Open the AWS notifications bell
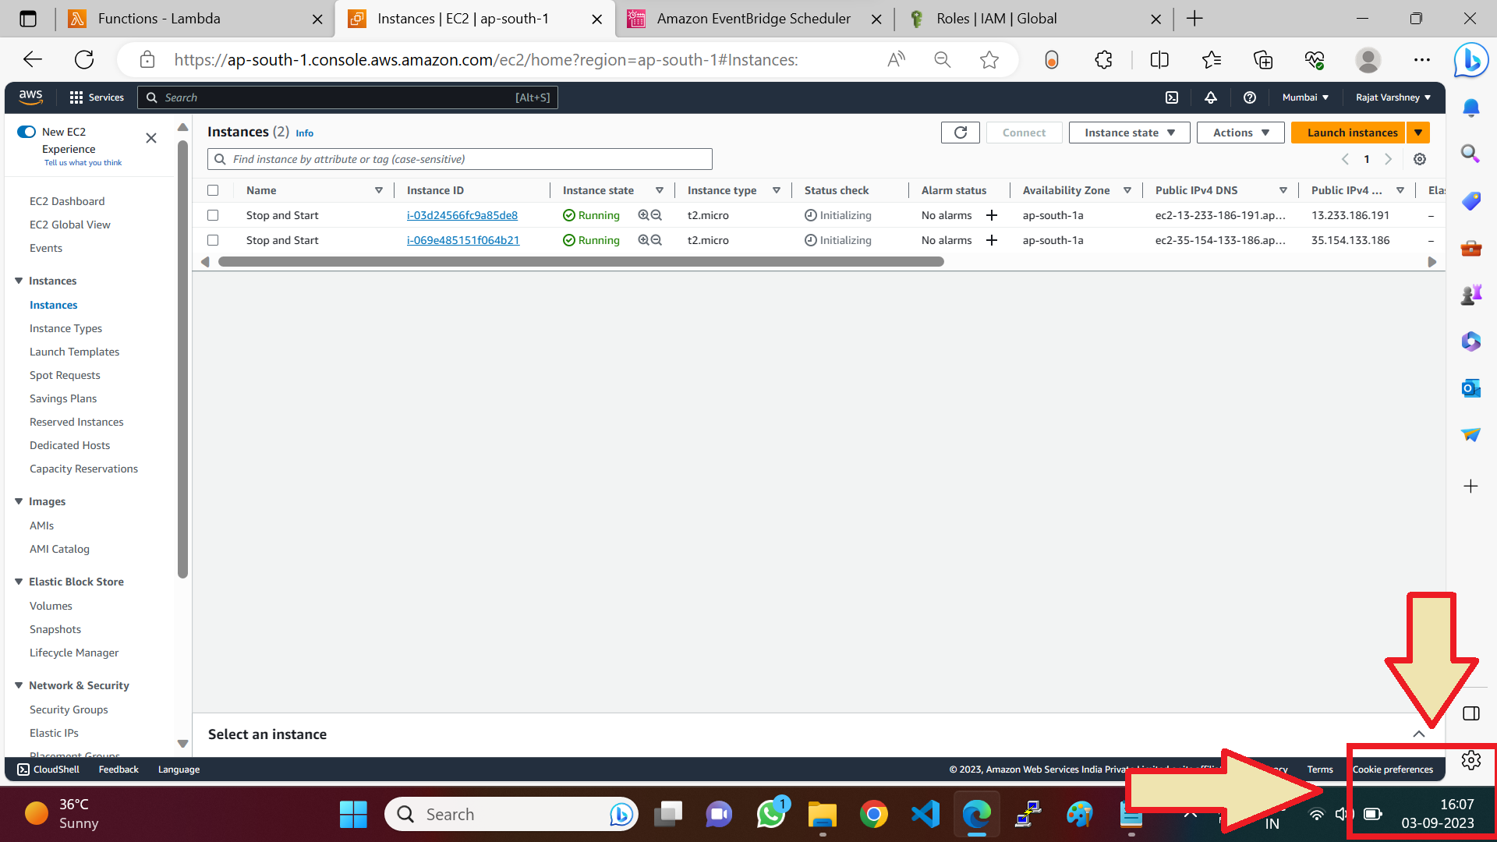 click(1211, 97)
